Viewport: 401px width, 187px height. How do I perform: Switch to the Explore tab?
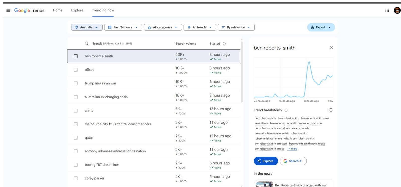click(77, 10)
